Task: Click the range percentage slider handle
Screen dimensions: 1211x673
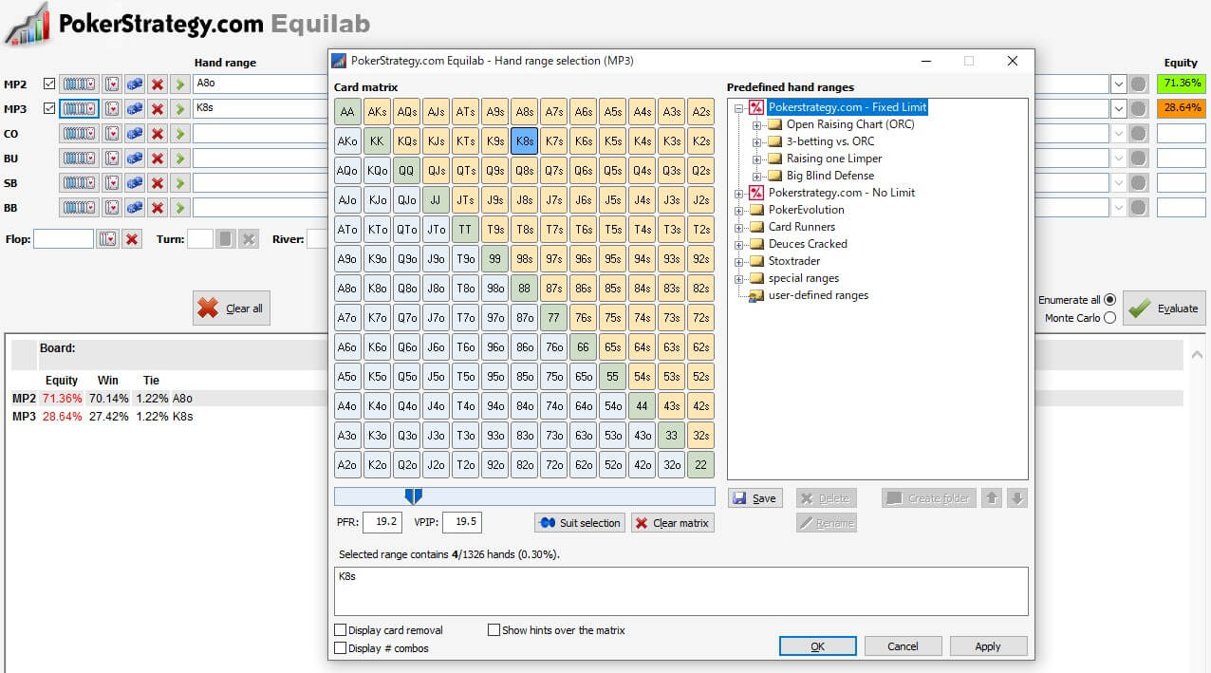Action: (x=413, y=495)
